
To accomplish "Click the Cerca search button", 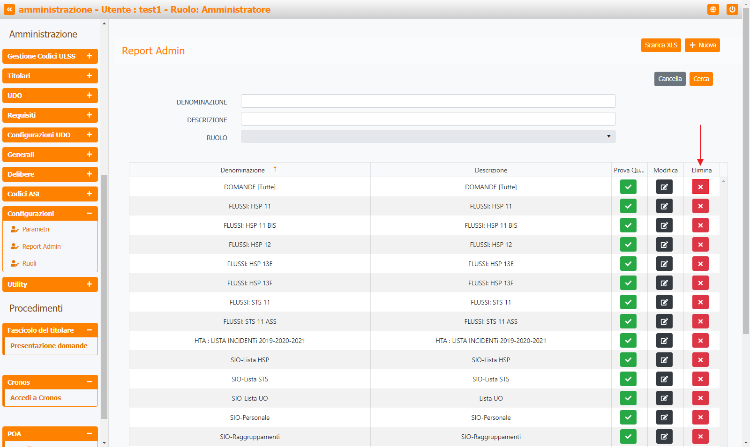I will pyautogui.click(x=701, y=79).
